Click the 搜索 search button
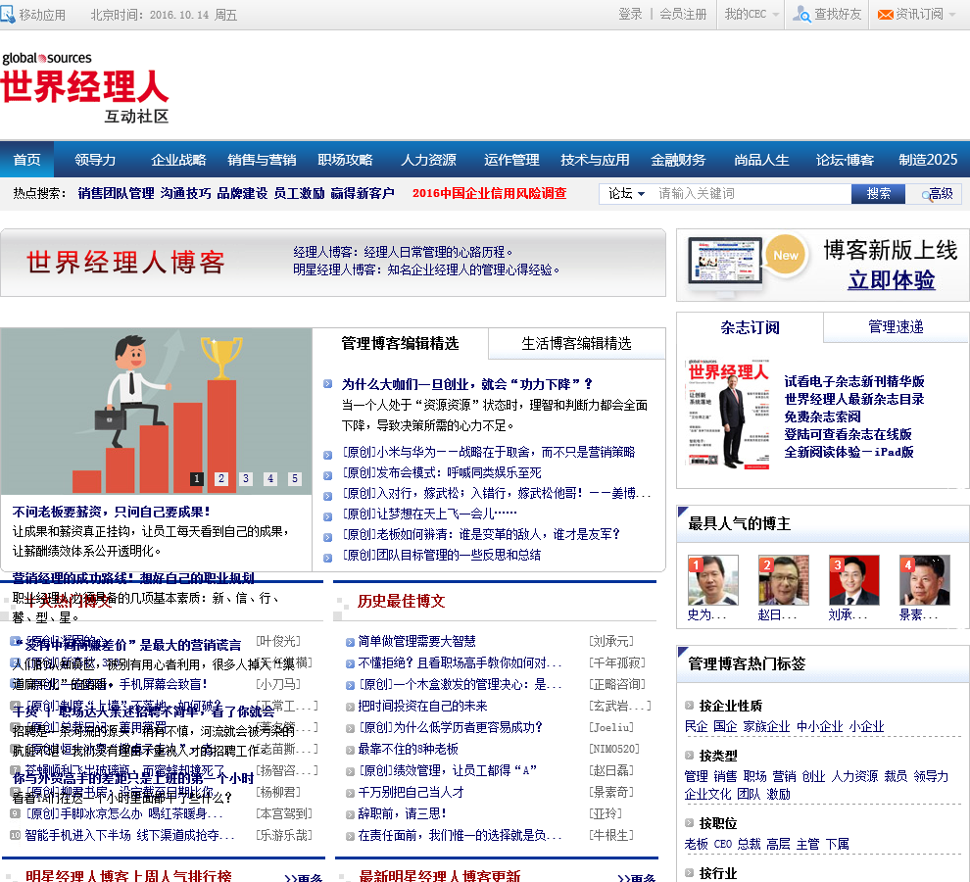The height and width of the screenshot is (882, 970). (879, 194)
